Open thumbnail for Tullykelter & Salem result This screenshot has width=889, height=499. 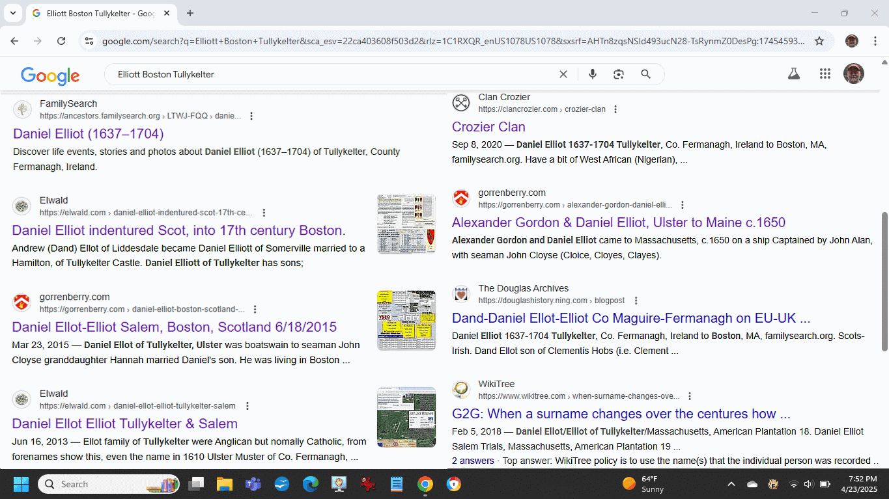[x=406, y=417]
